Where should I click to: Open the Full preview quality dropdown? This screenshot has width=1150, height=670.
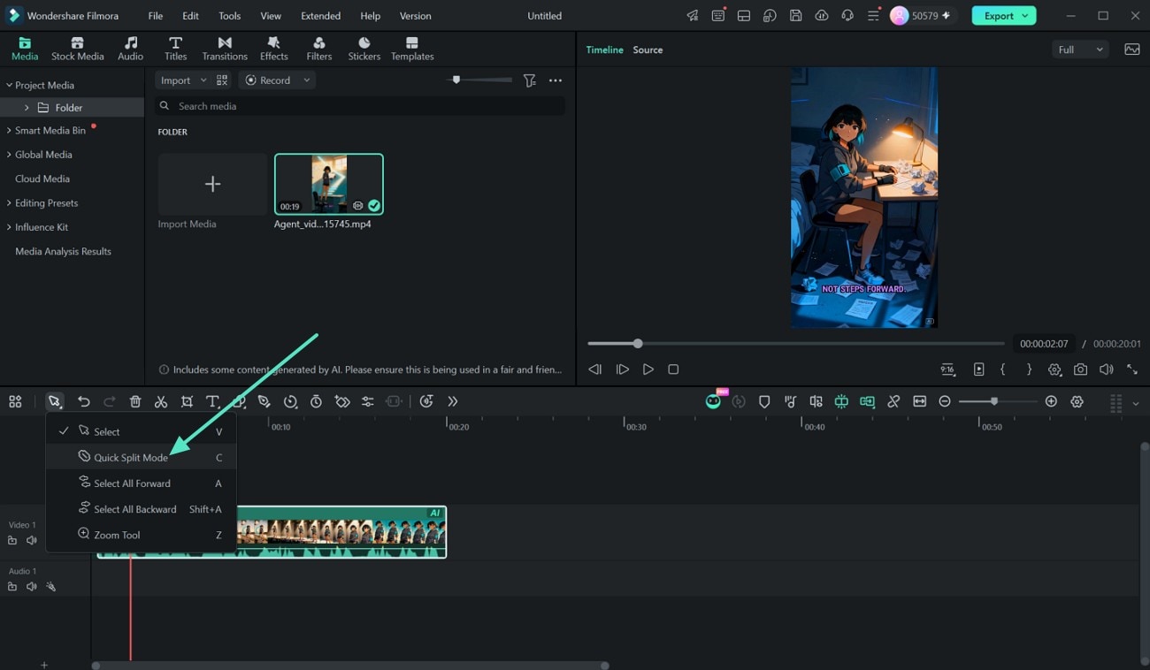(1080, 49)
